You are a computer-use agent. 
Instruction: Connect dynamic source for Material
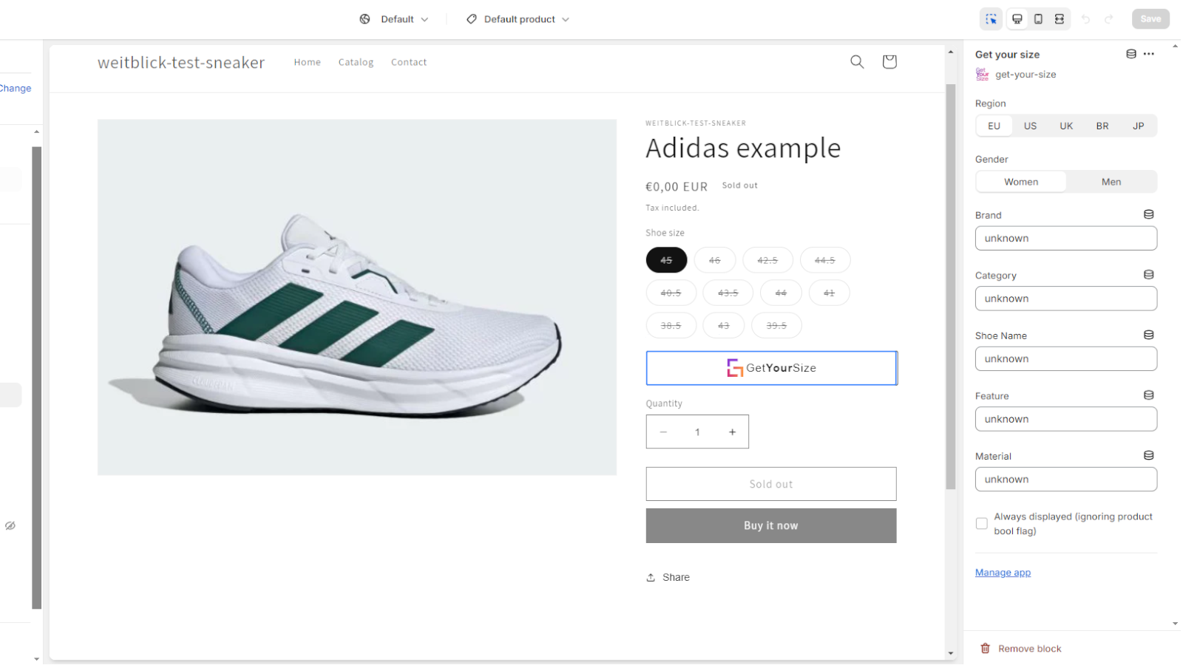tap(1149, 455)
